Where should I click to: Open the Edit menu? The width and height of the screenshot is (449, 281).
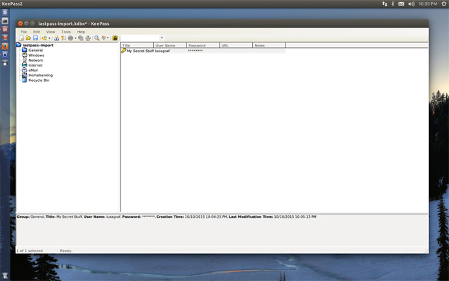click(36, 32)
